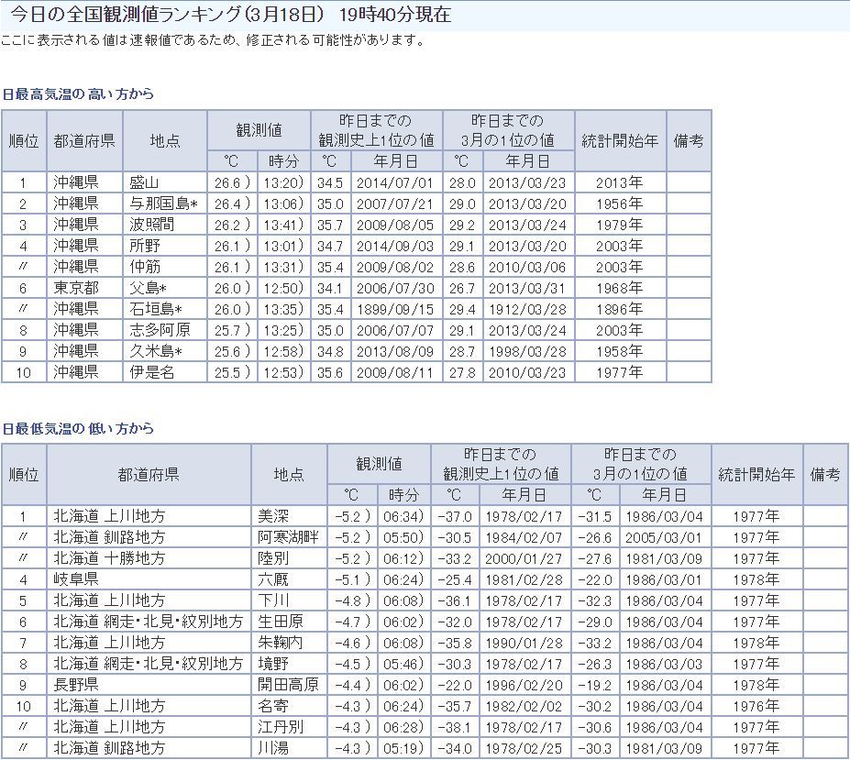
Task: Click the 長野県 prefecture cell
Action: pos(75,685)
